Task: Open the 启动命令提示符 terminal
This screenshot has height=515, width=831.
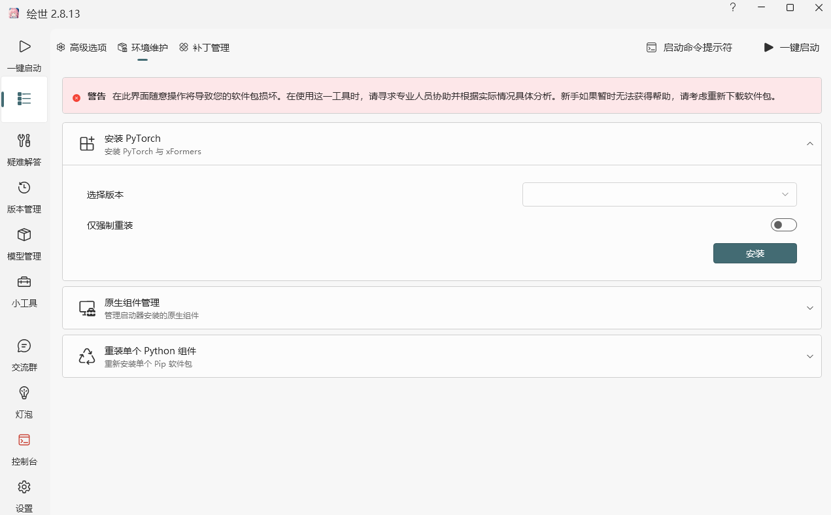Action: click(x=688, y=47)
